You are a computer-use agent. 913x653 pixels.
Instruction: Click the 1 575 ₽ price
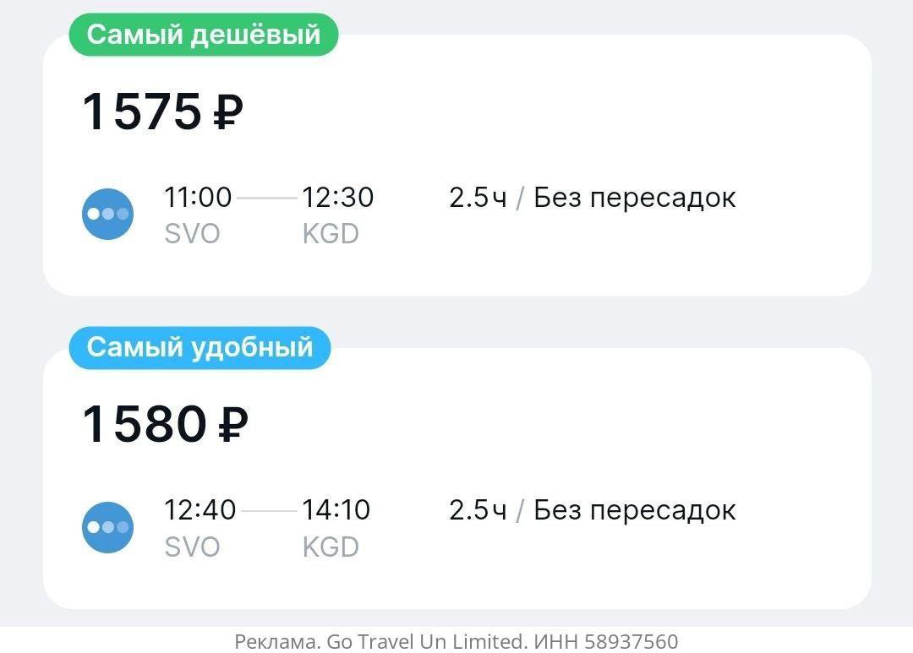162,112
